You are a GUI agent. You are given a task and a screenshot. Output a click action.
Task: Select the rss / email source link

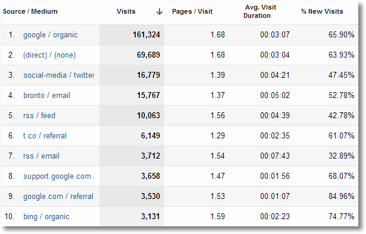(x=41, y=156)
